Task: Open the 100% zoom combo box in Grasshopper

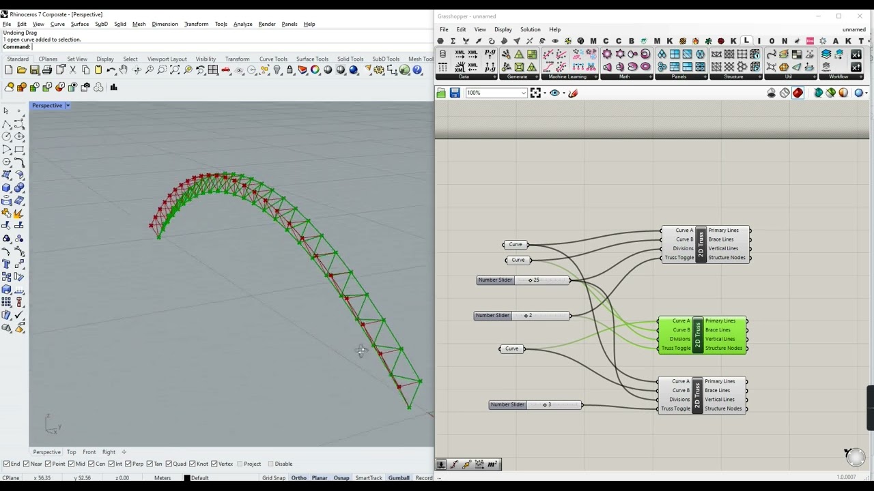Action: (x=496, y=93)
